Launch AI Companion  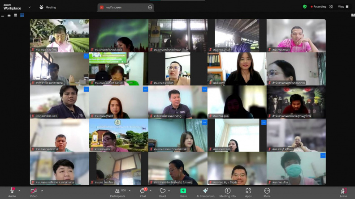[x=205, y=193]
